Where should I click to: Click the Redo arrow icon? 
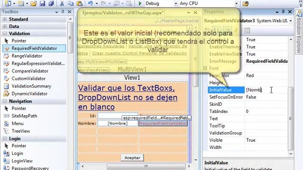[103, 3]
